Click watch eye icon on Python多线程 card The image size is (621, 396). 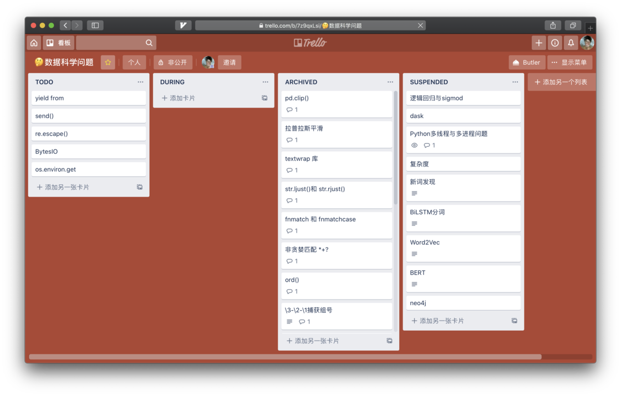tap(414, 145)
